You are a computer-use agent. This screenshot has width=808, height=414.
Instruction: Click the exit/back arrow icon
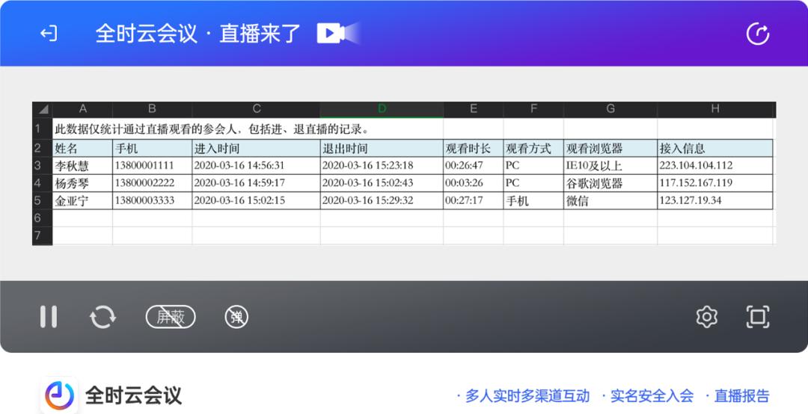pos(49,34)
